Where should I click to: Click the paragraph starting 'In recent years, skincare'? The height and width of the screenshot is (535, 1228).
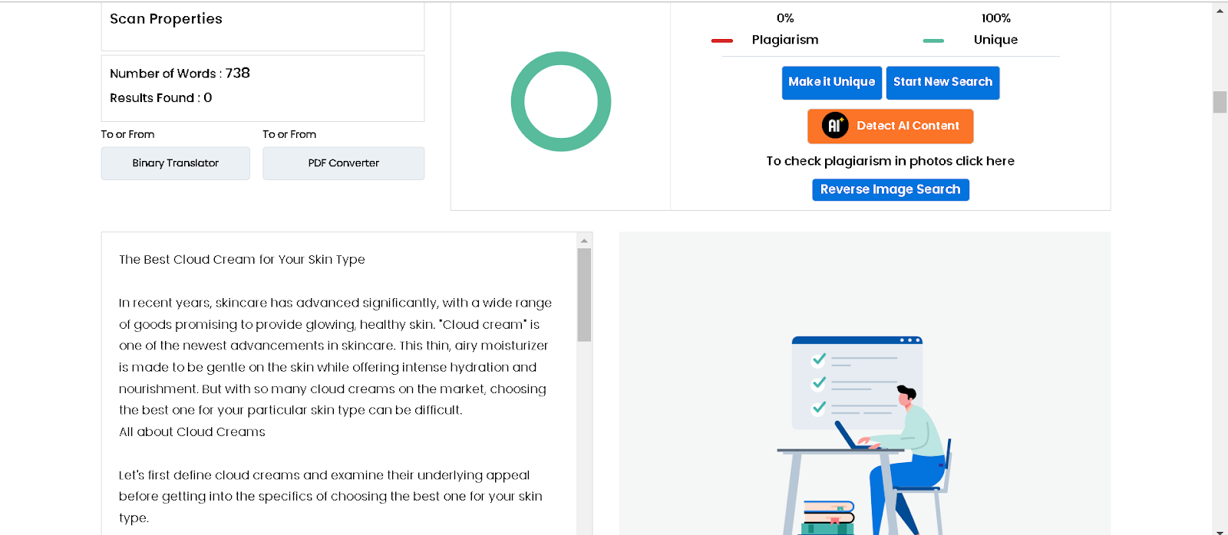(335, 356)
